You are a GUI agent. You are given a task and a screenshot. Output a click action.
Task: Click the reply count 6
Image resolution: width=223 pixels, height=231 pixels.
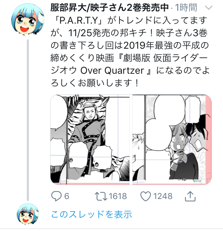(x=67, y=196)
